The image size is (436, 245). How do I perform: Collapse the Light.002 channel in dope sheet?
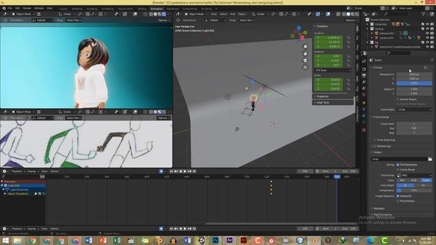click(2, 185)
